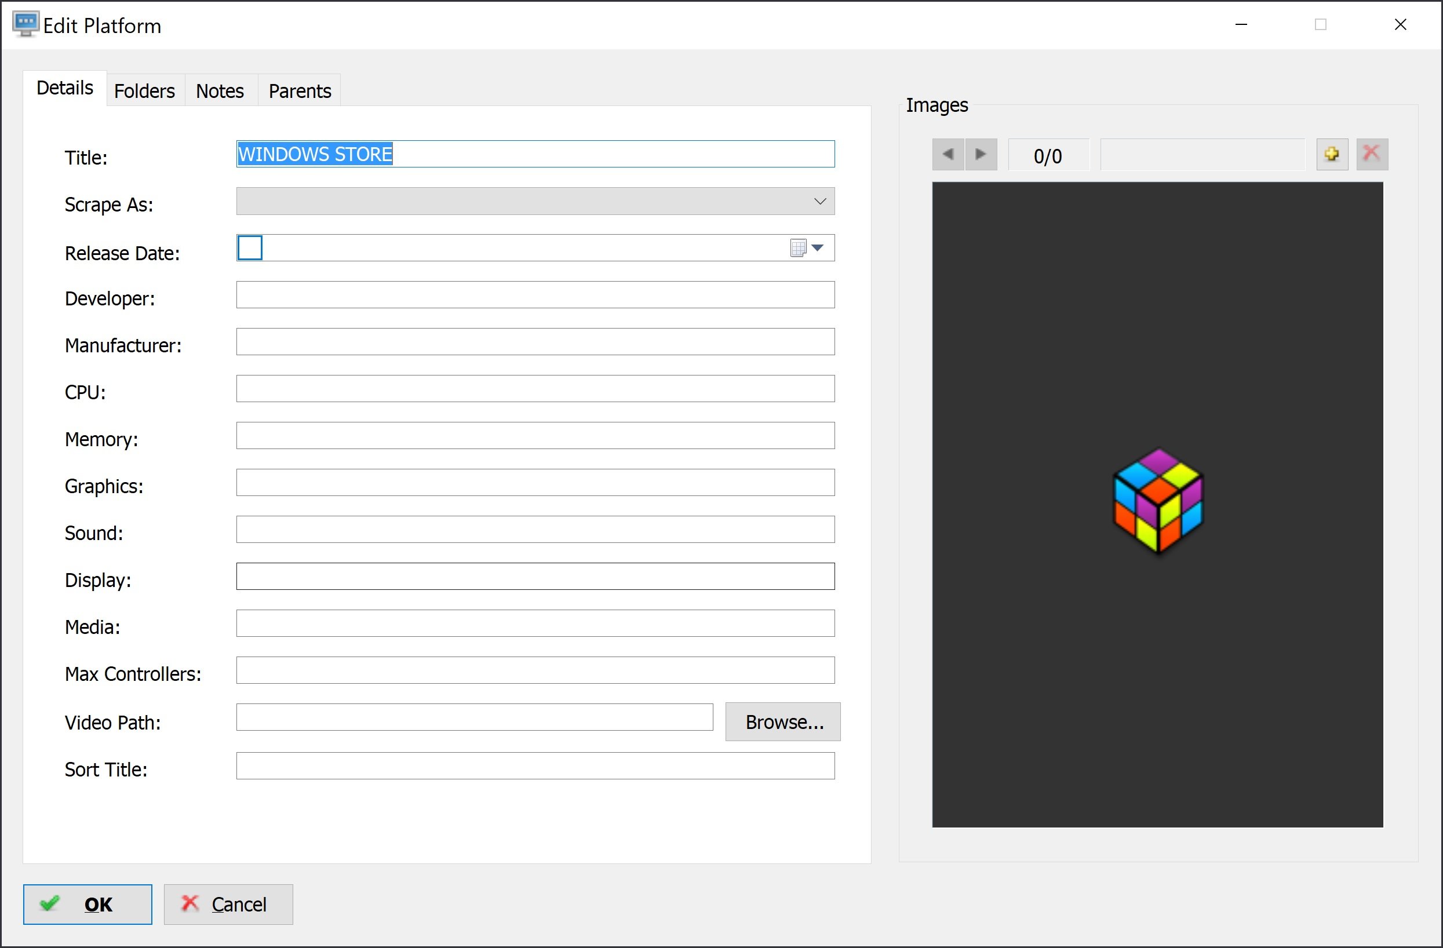
Task: Close the Edit Platform window
Action: coord(1401,25)
